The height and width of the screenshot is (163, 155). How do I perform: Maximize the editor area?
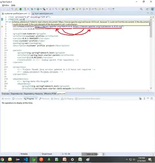pos(152,13)
